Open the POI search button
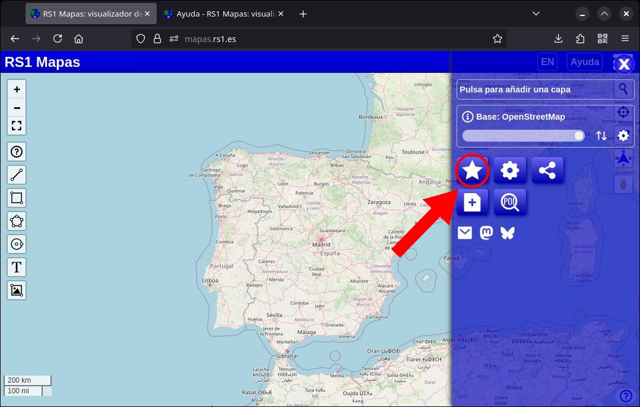Image resolution: width=640 pixels, height=407 pixels. pos(510,202)
